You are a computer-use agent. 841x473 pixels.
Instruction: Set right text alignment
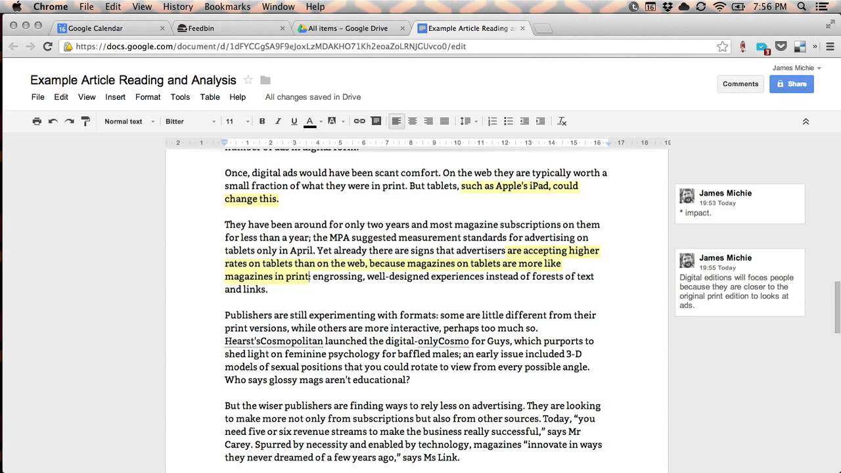428,121
